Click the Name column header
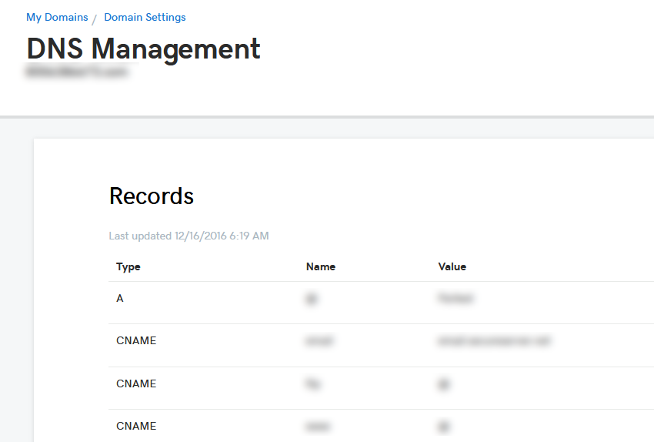The height and width of the screenshot is (442, 654). [x=320, y=266]
